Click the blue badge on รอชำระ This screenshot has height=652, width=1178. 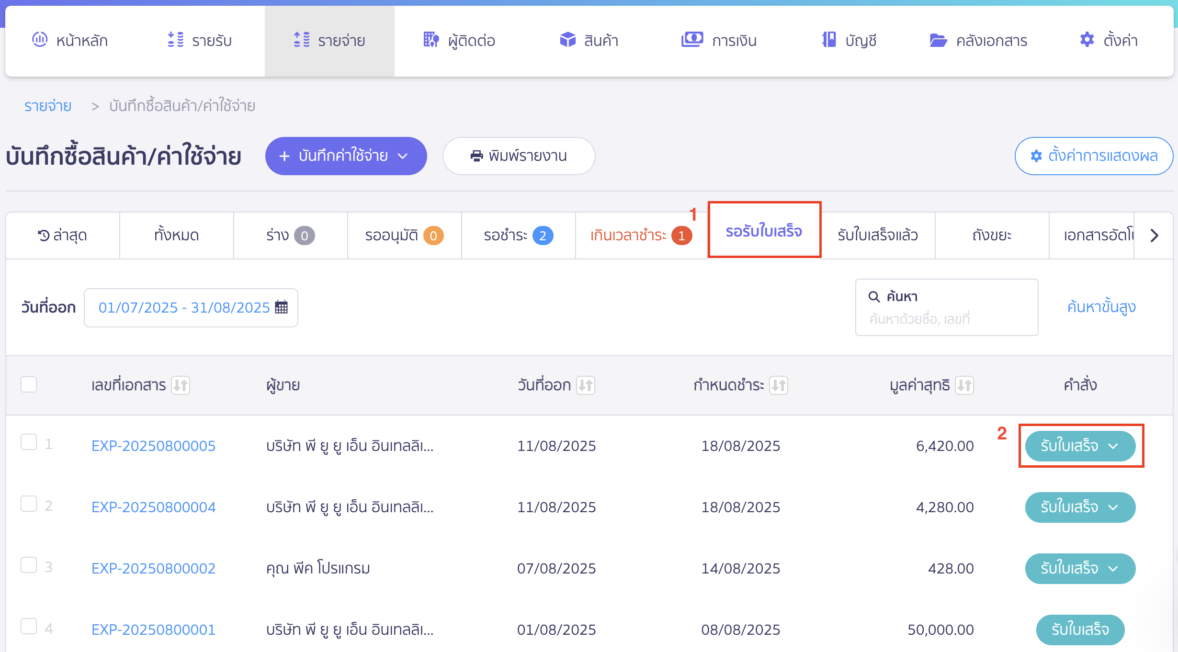pyautogui.click(x=543, y=236)
